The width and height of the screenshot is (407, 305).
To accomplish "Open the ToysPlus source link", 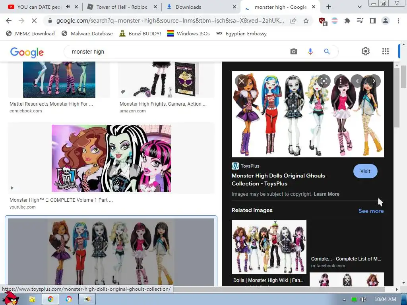I will tap(246, 166).
